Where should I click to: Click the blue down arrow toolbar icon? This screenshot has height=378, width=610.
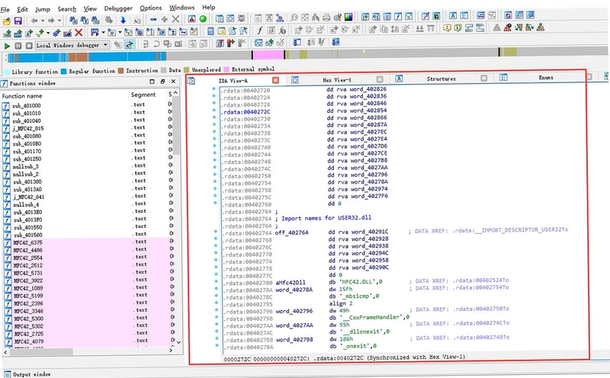pos(123,20)
